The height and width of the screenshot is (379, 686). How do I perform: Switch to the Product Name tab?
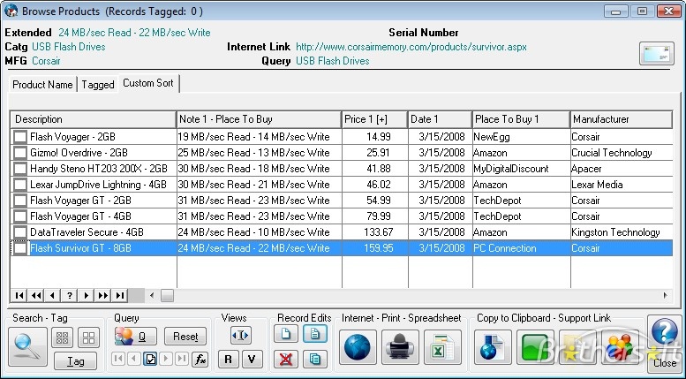(x=42, y=85)
